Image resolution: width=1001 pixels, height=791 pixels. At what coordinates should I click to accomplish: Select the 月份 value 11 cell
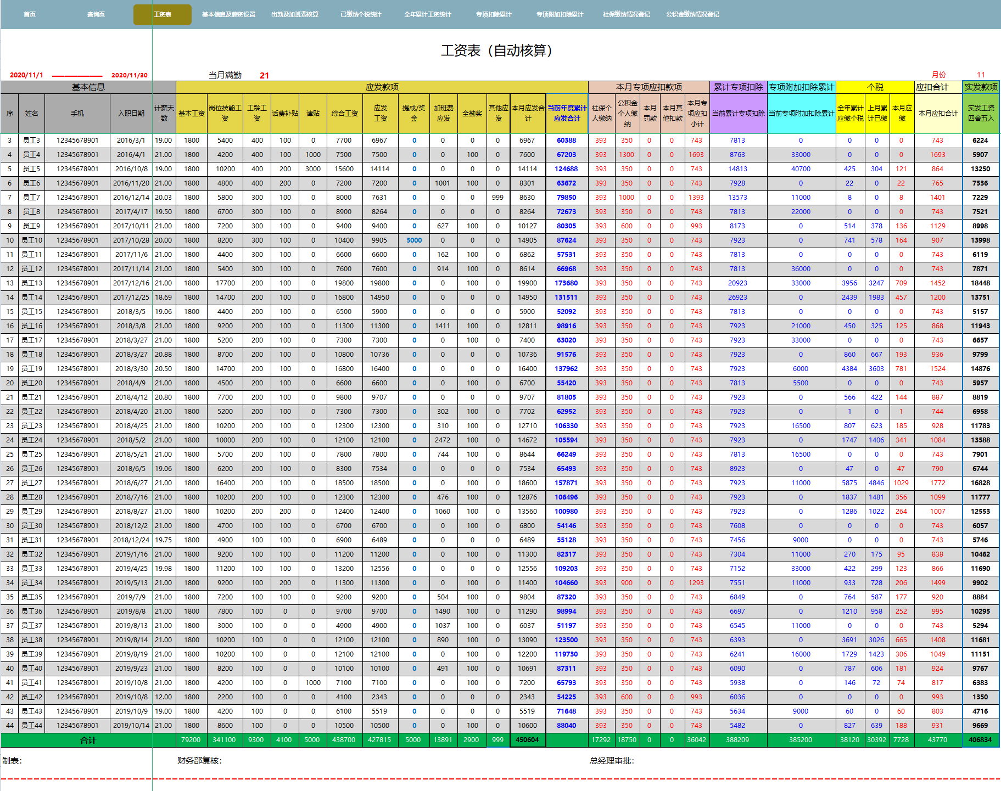(x=981, y=75)
